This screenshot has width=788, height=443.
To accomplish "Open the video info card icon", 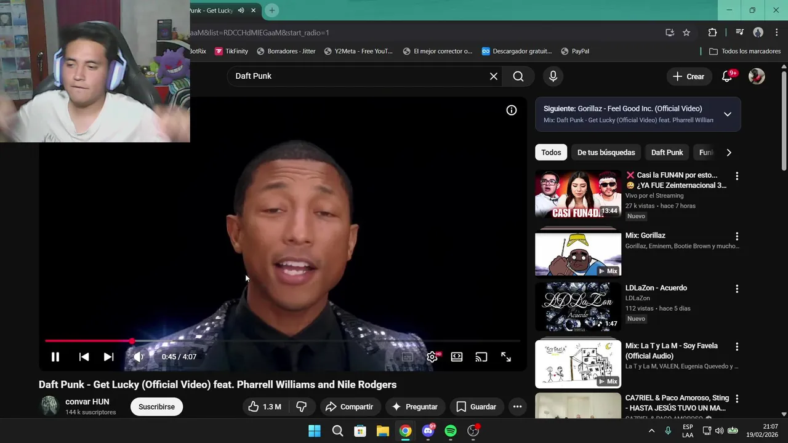I will [512, 110].
